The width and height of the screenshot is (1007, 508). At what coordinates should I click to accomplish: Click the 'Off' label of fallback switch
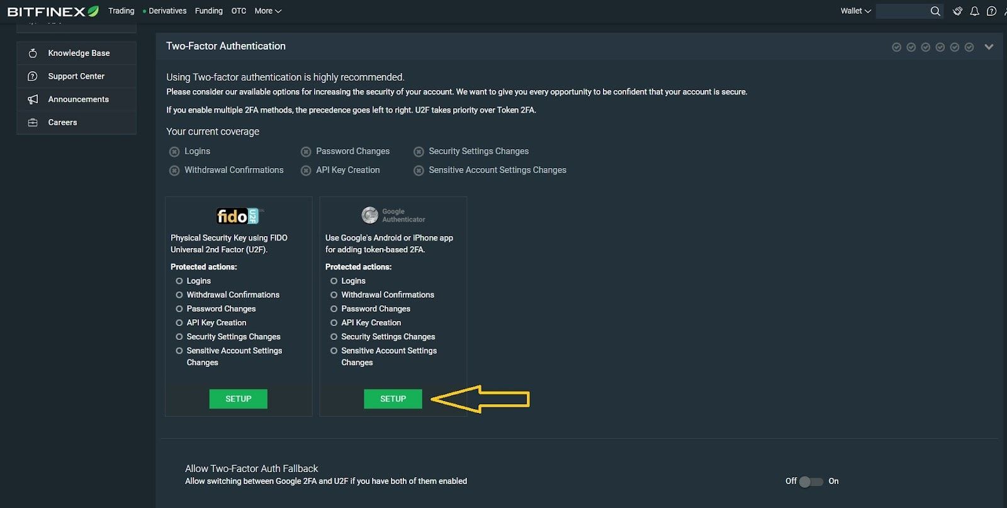tap(791, 482)
